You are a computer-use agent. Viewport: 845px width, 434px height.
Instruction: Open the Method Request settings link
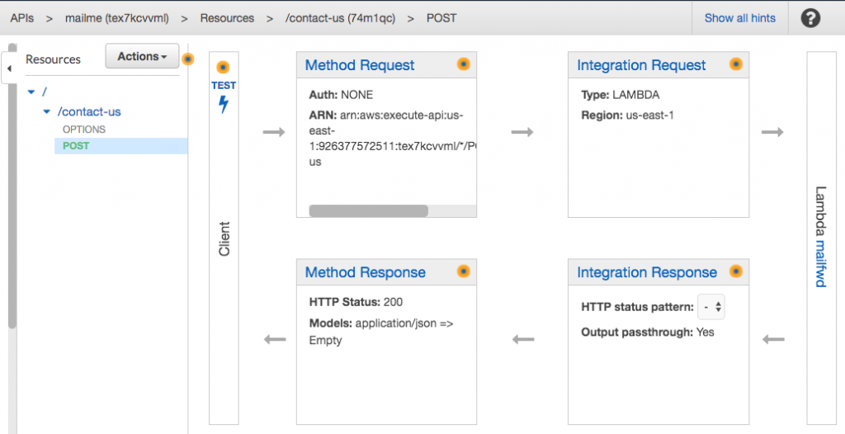click(360, 65)
